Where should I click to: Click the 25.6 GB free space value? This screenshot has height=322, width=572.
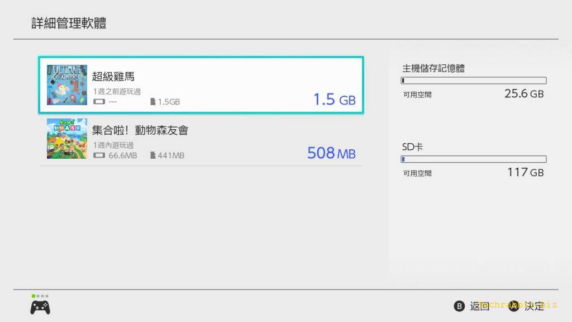pyautogui.click(x=523, y=93)
